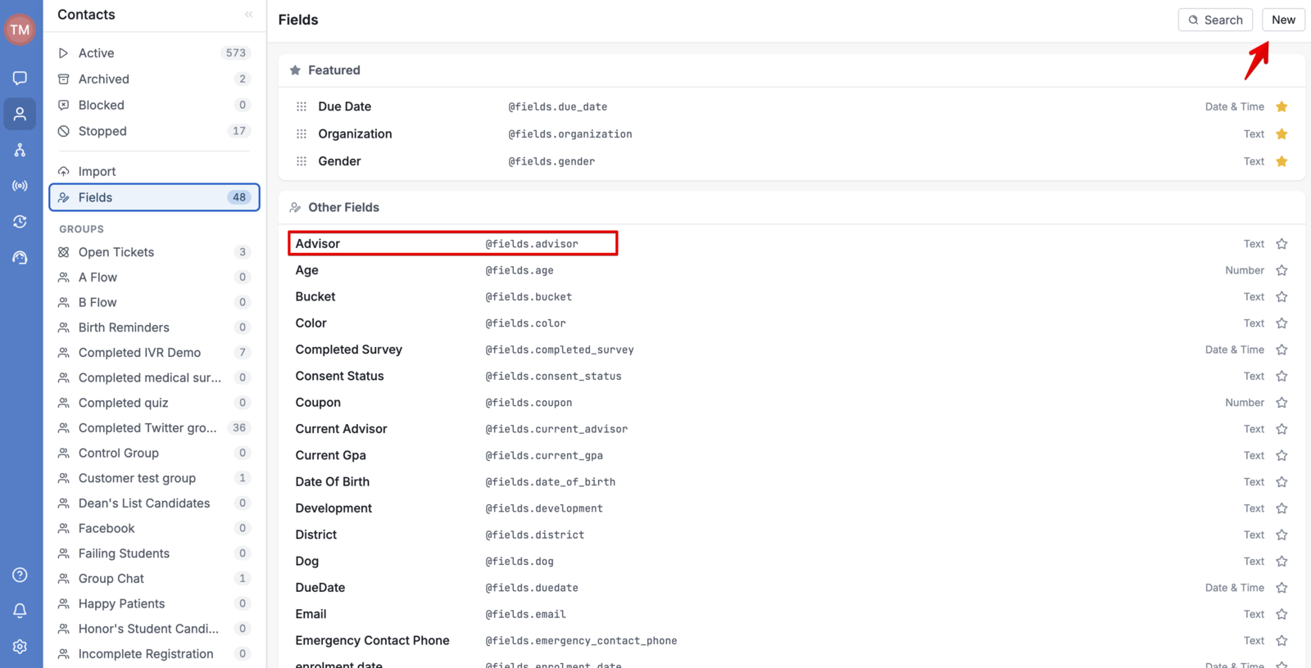Open the flows icon in left sidebar
This screenshot has width=1311, height=668.
(20, 150)
